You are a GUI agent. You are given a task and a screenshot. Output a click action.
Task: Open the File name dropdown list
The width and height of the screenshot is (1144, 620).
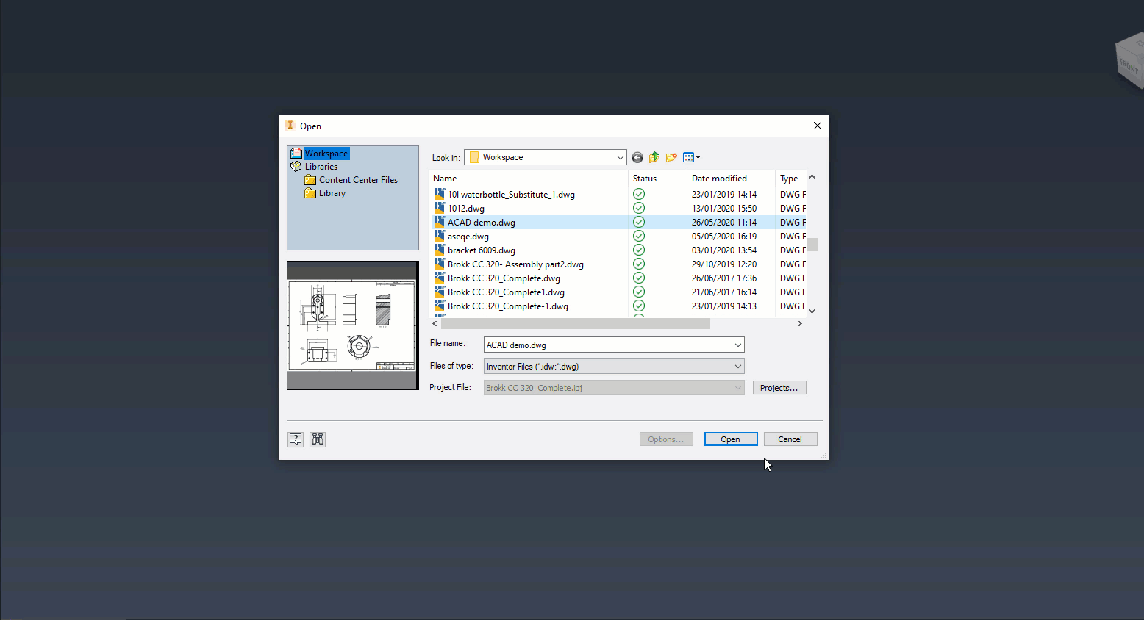click(x=737, y=345)
